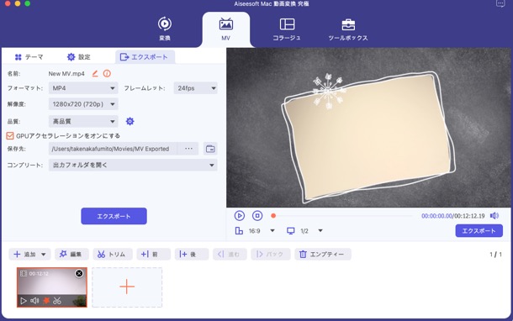Open the 品質 高品質 dropdown
The width and height of the screenshot is (513, 321).
(x=83, y=121)
